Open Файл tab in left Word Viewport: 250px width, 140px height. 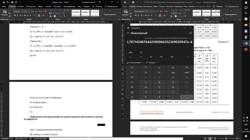(x=4, y=7)
